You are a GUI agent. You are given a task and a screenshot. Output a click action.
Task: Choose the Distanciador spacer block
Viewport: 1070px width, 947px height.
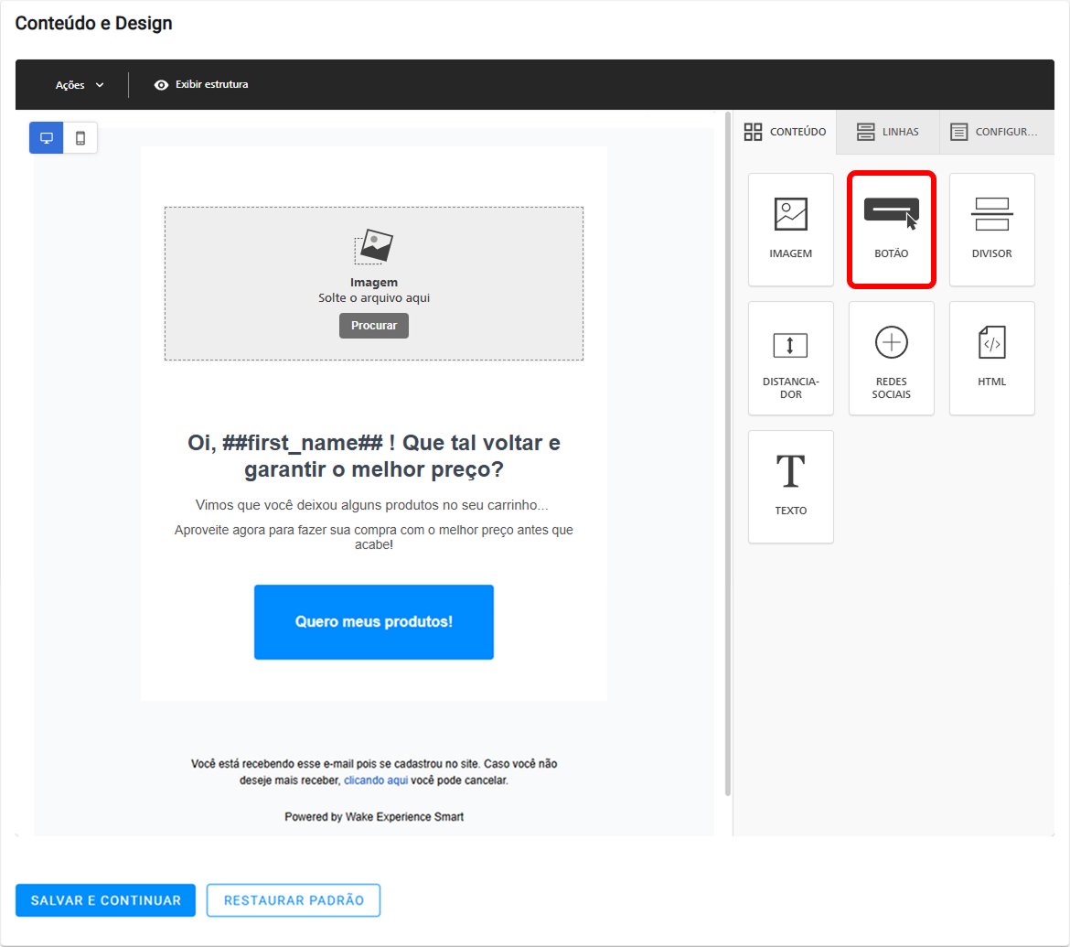point(790,358)
